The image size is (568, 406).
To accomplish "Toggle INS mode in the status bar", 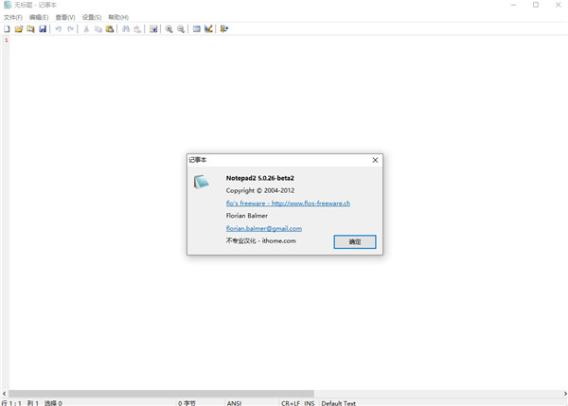I will tap(310, 402).
